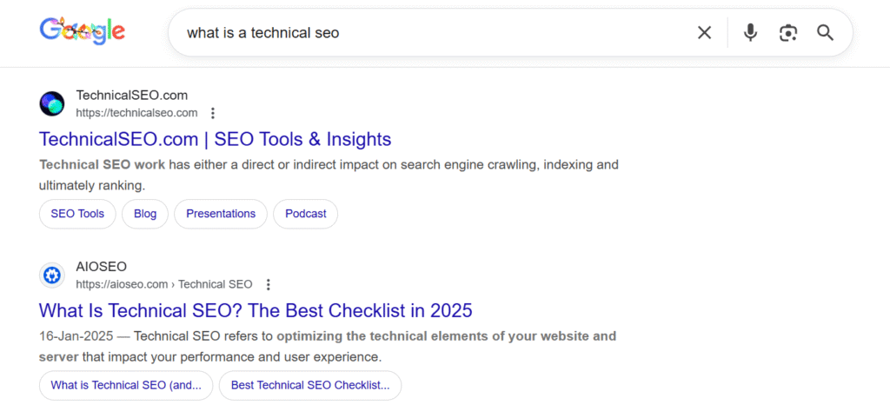Clear the search query with X icon
The width and height of the screenshot is (890, 418).
point(704,33)
